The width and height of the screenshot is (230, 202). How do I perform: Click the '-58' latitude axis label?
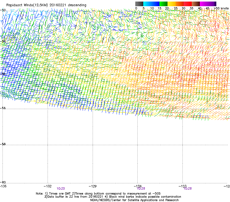[x=3, y=144]
